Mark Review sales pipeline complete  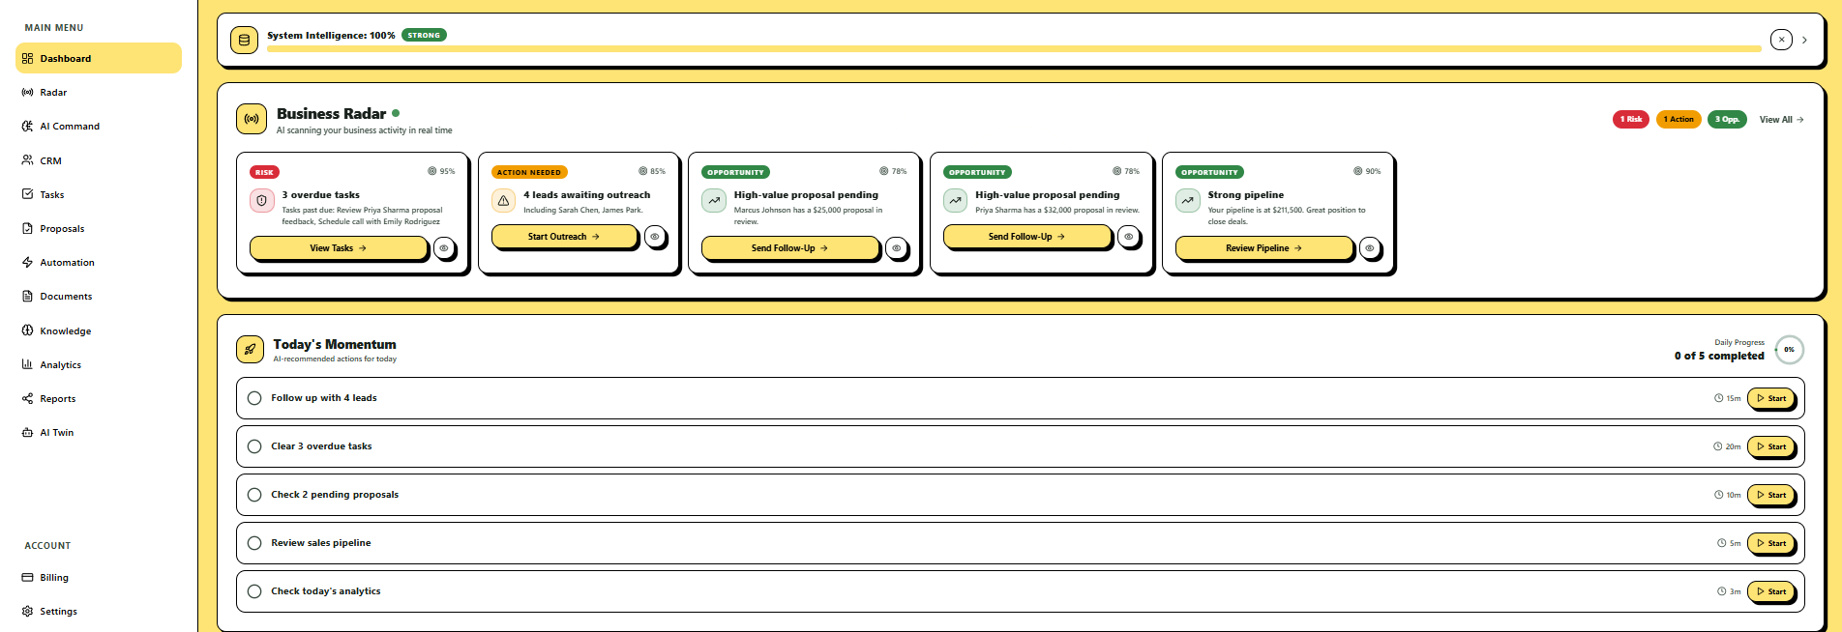(x=254, y=543)
